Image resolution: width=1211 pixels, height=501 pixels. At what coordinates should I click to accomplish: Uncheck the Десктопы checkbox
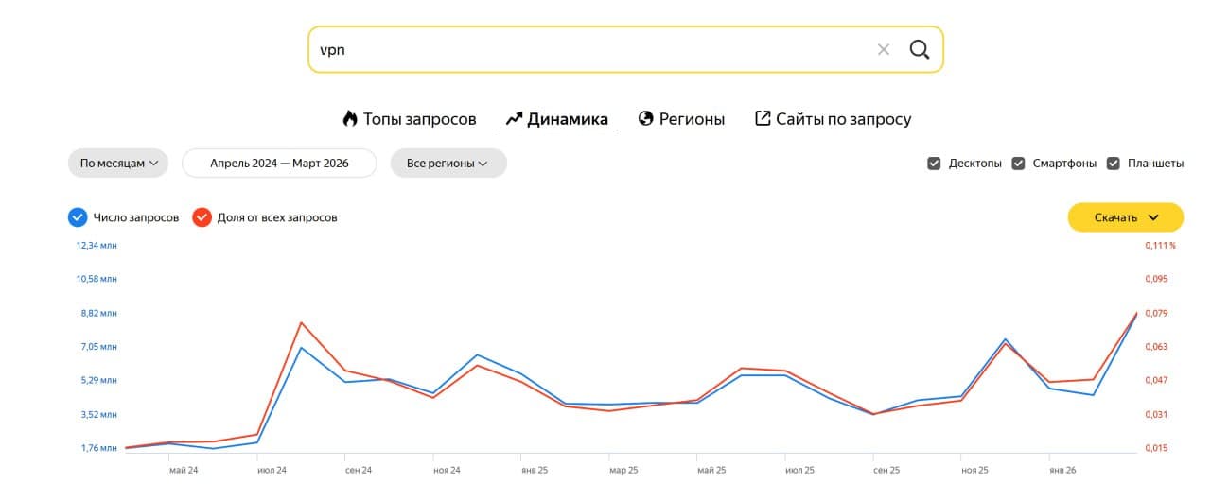(935, 164)
